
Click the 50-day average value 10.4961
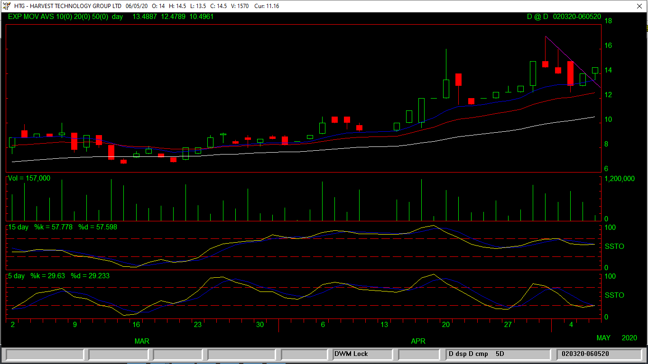pyautogui.click(x=202, y=17)
